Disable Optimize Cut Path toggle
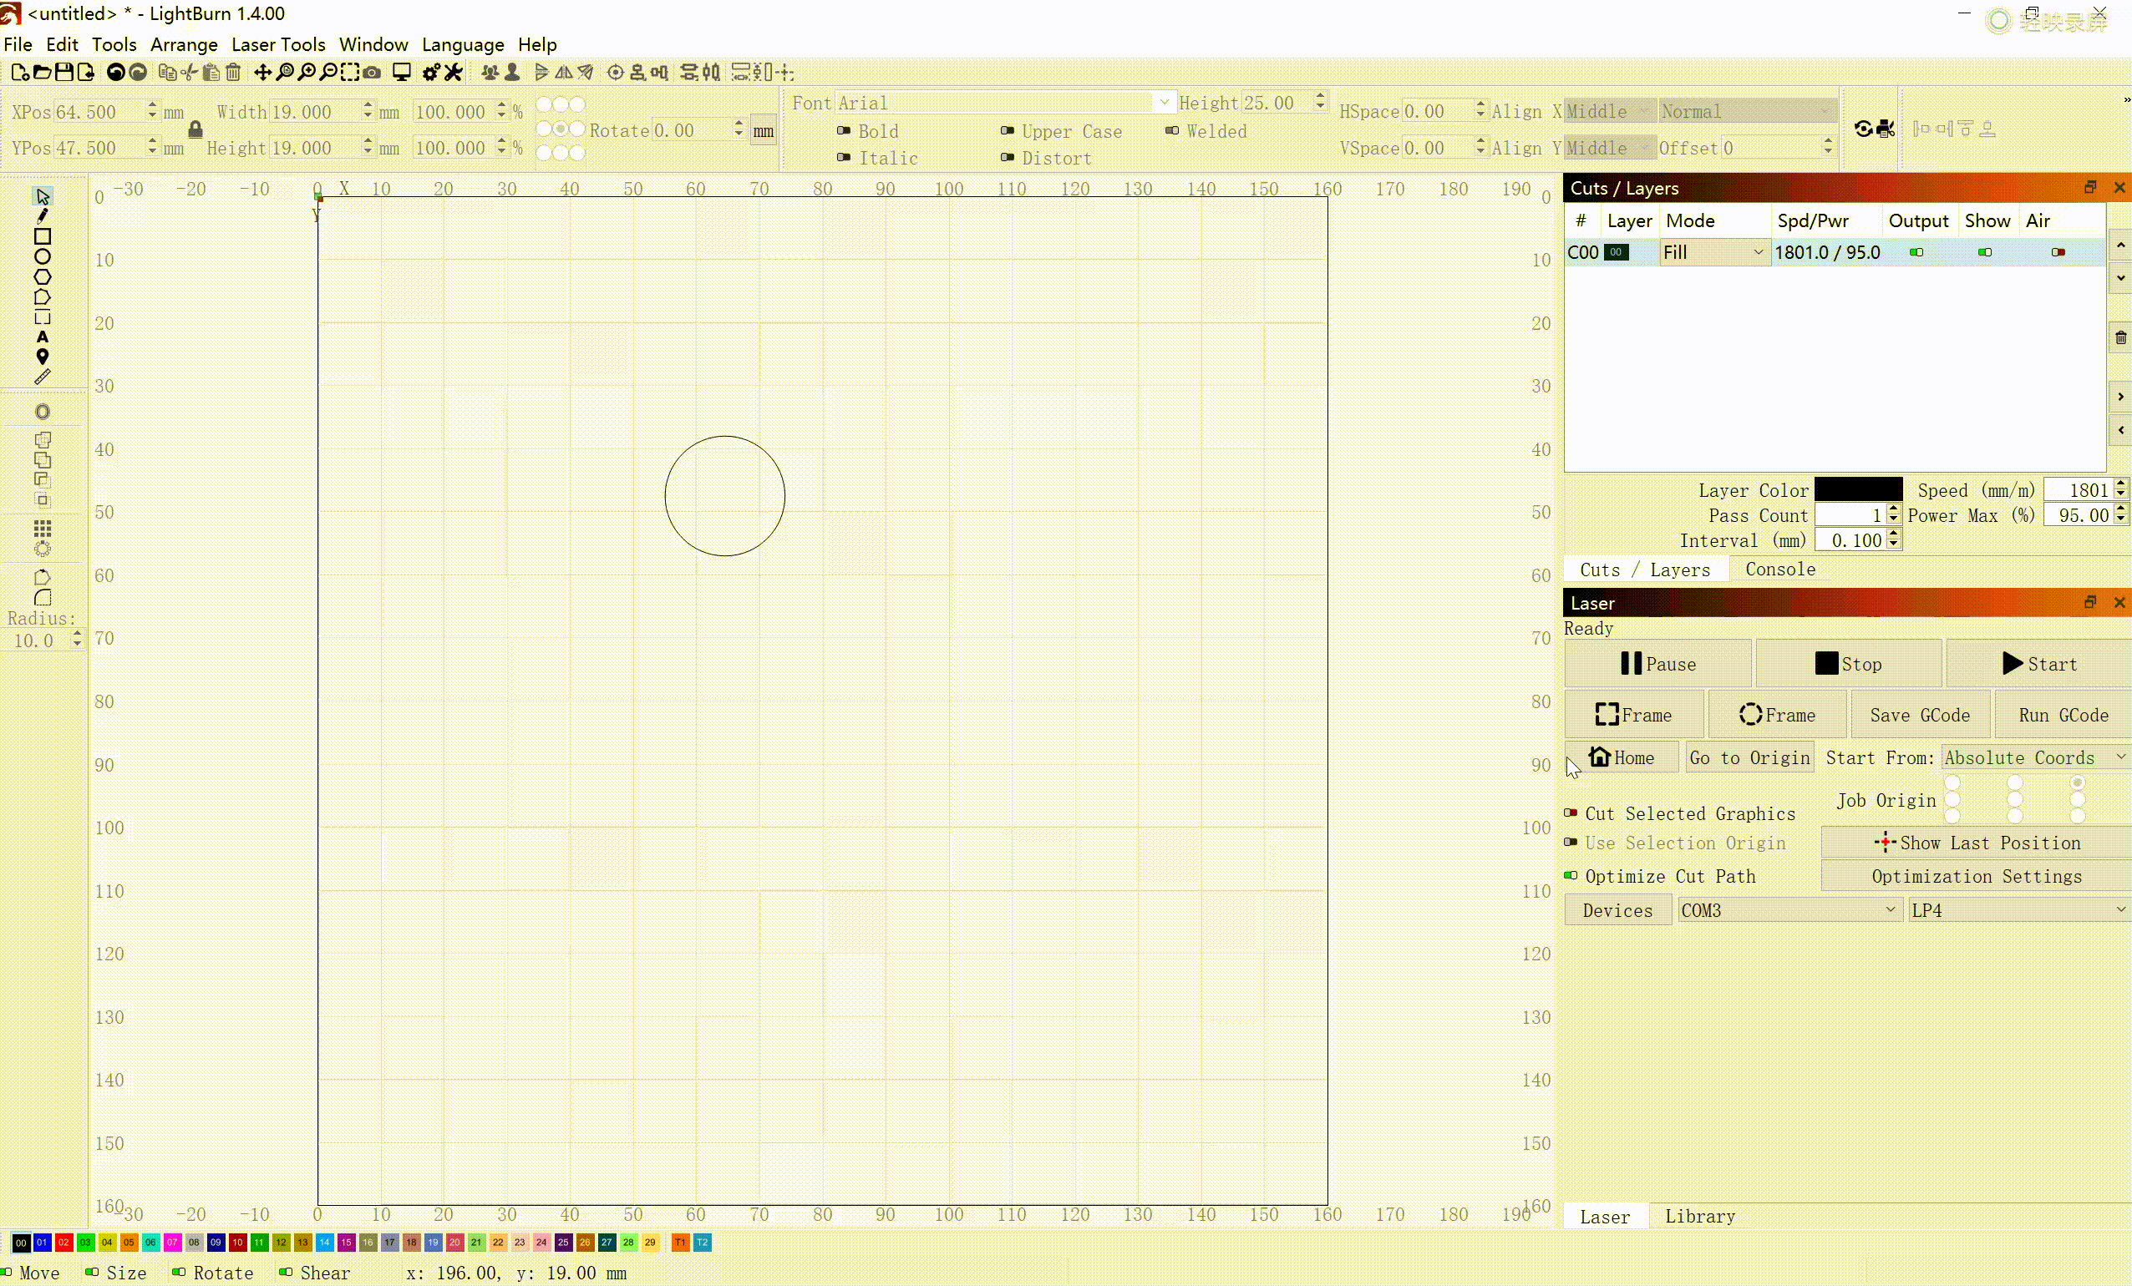The height and width of the screenshot is (1286, 2132). (x=1571, y=876)
